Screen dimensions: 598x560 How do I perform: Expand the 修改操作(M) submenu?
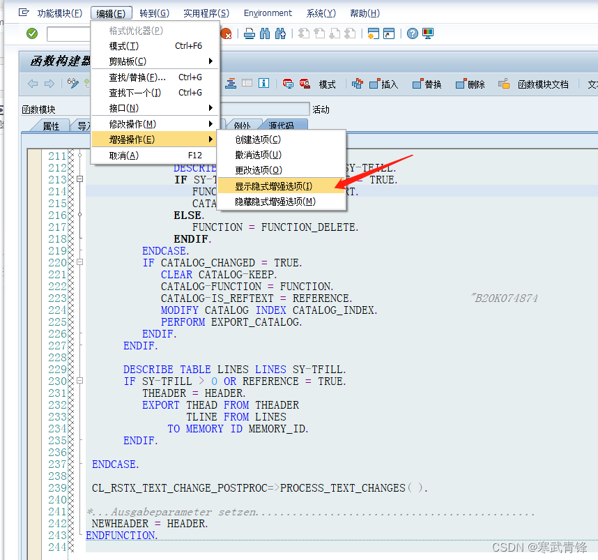(x=155, y=124)
